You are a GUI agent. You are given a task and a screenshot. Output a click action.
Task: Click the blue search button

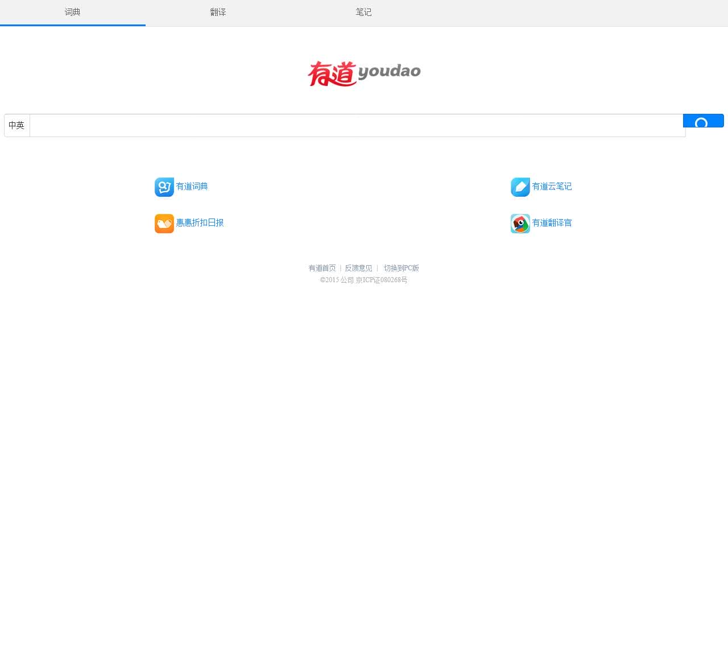click(704, 121)
